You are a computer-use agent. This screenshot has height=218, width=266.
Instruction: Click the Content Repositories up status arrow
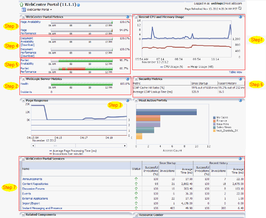136,184
